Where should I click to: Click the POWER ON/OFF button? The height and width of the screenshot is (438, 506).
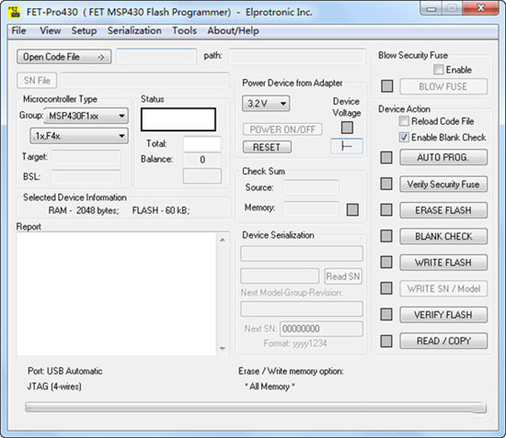pyautogui.click(x=282, y=129)
